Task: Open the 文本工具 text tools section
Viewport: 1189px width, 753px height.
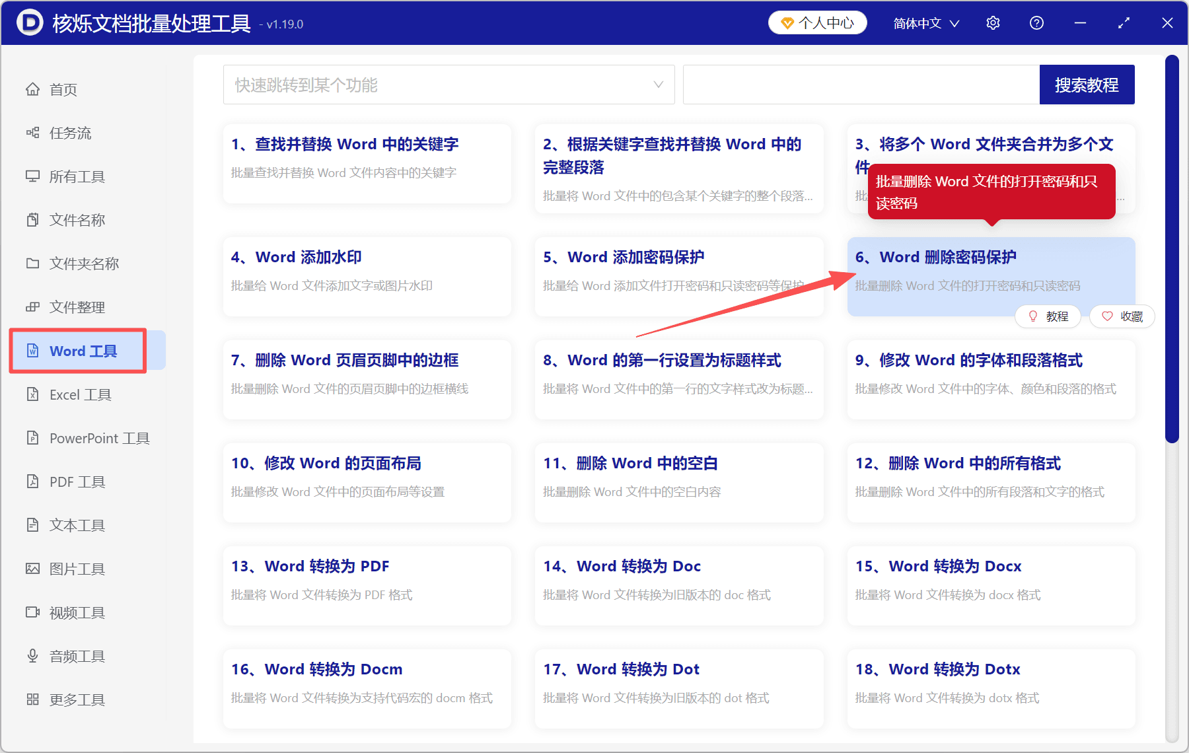Action: point(75,525)
